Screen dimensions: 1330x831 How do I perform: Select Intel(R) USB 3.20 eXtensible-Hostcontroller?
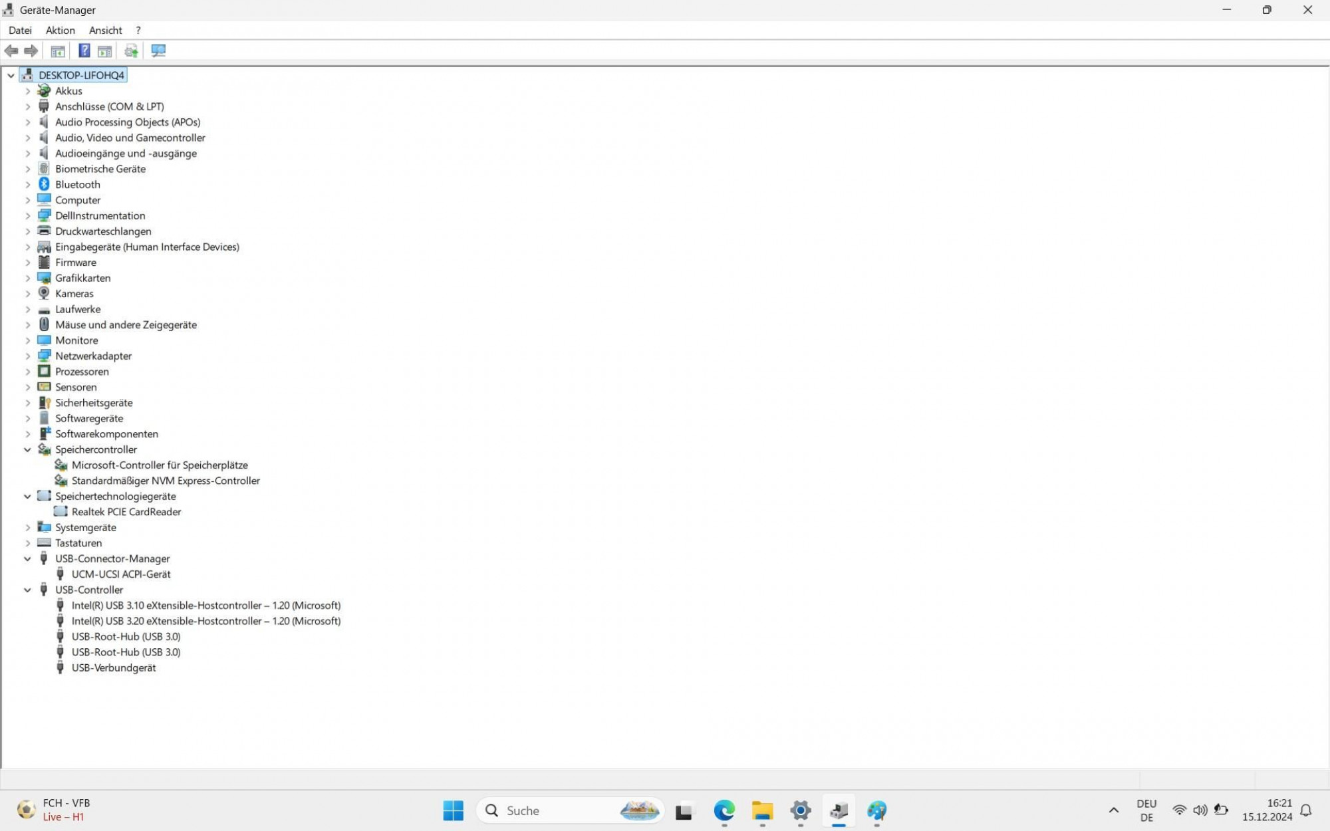(x=206, y=621)
